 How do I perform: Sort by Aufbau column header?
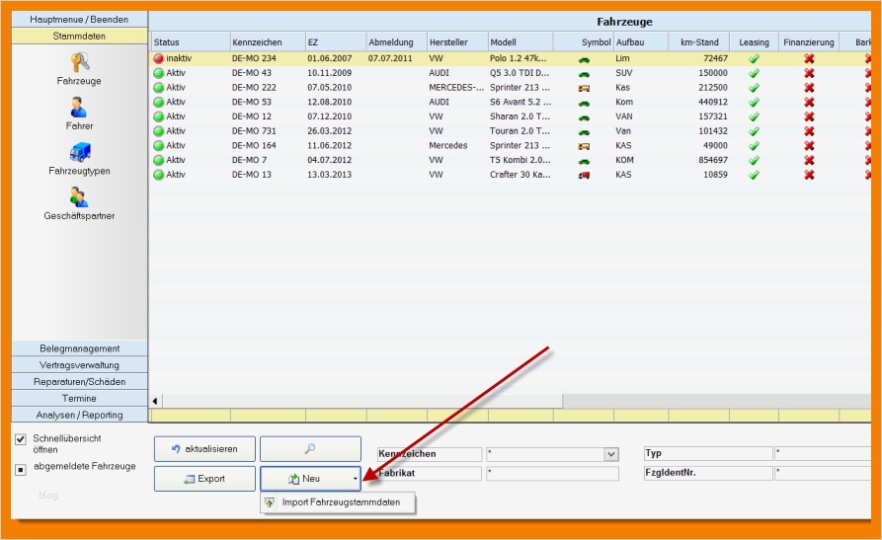[x=641, y=42]
